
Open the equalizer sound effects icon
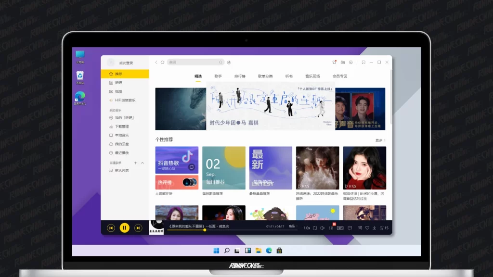(331, 228)
